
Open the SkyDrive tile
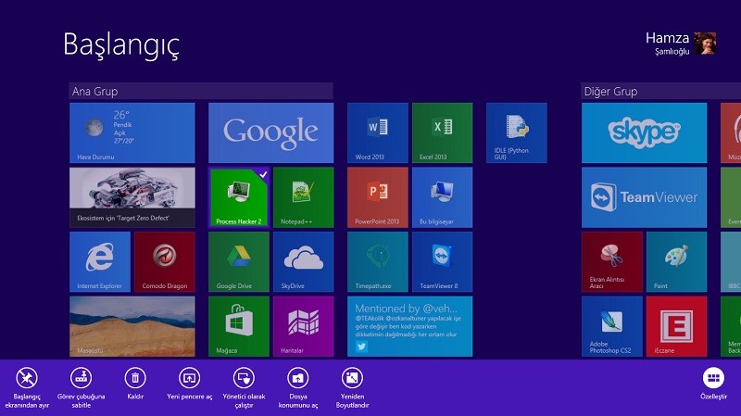pyautogui.click(x=304, y=262)
